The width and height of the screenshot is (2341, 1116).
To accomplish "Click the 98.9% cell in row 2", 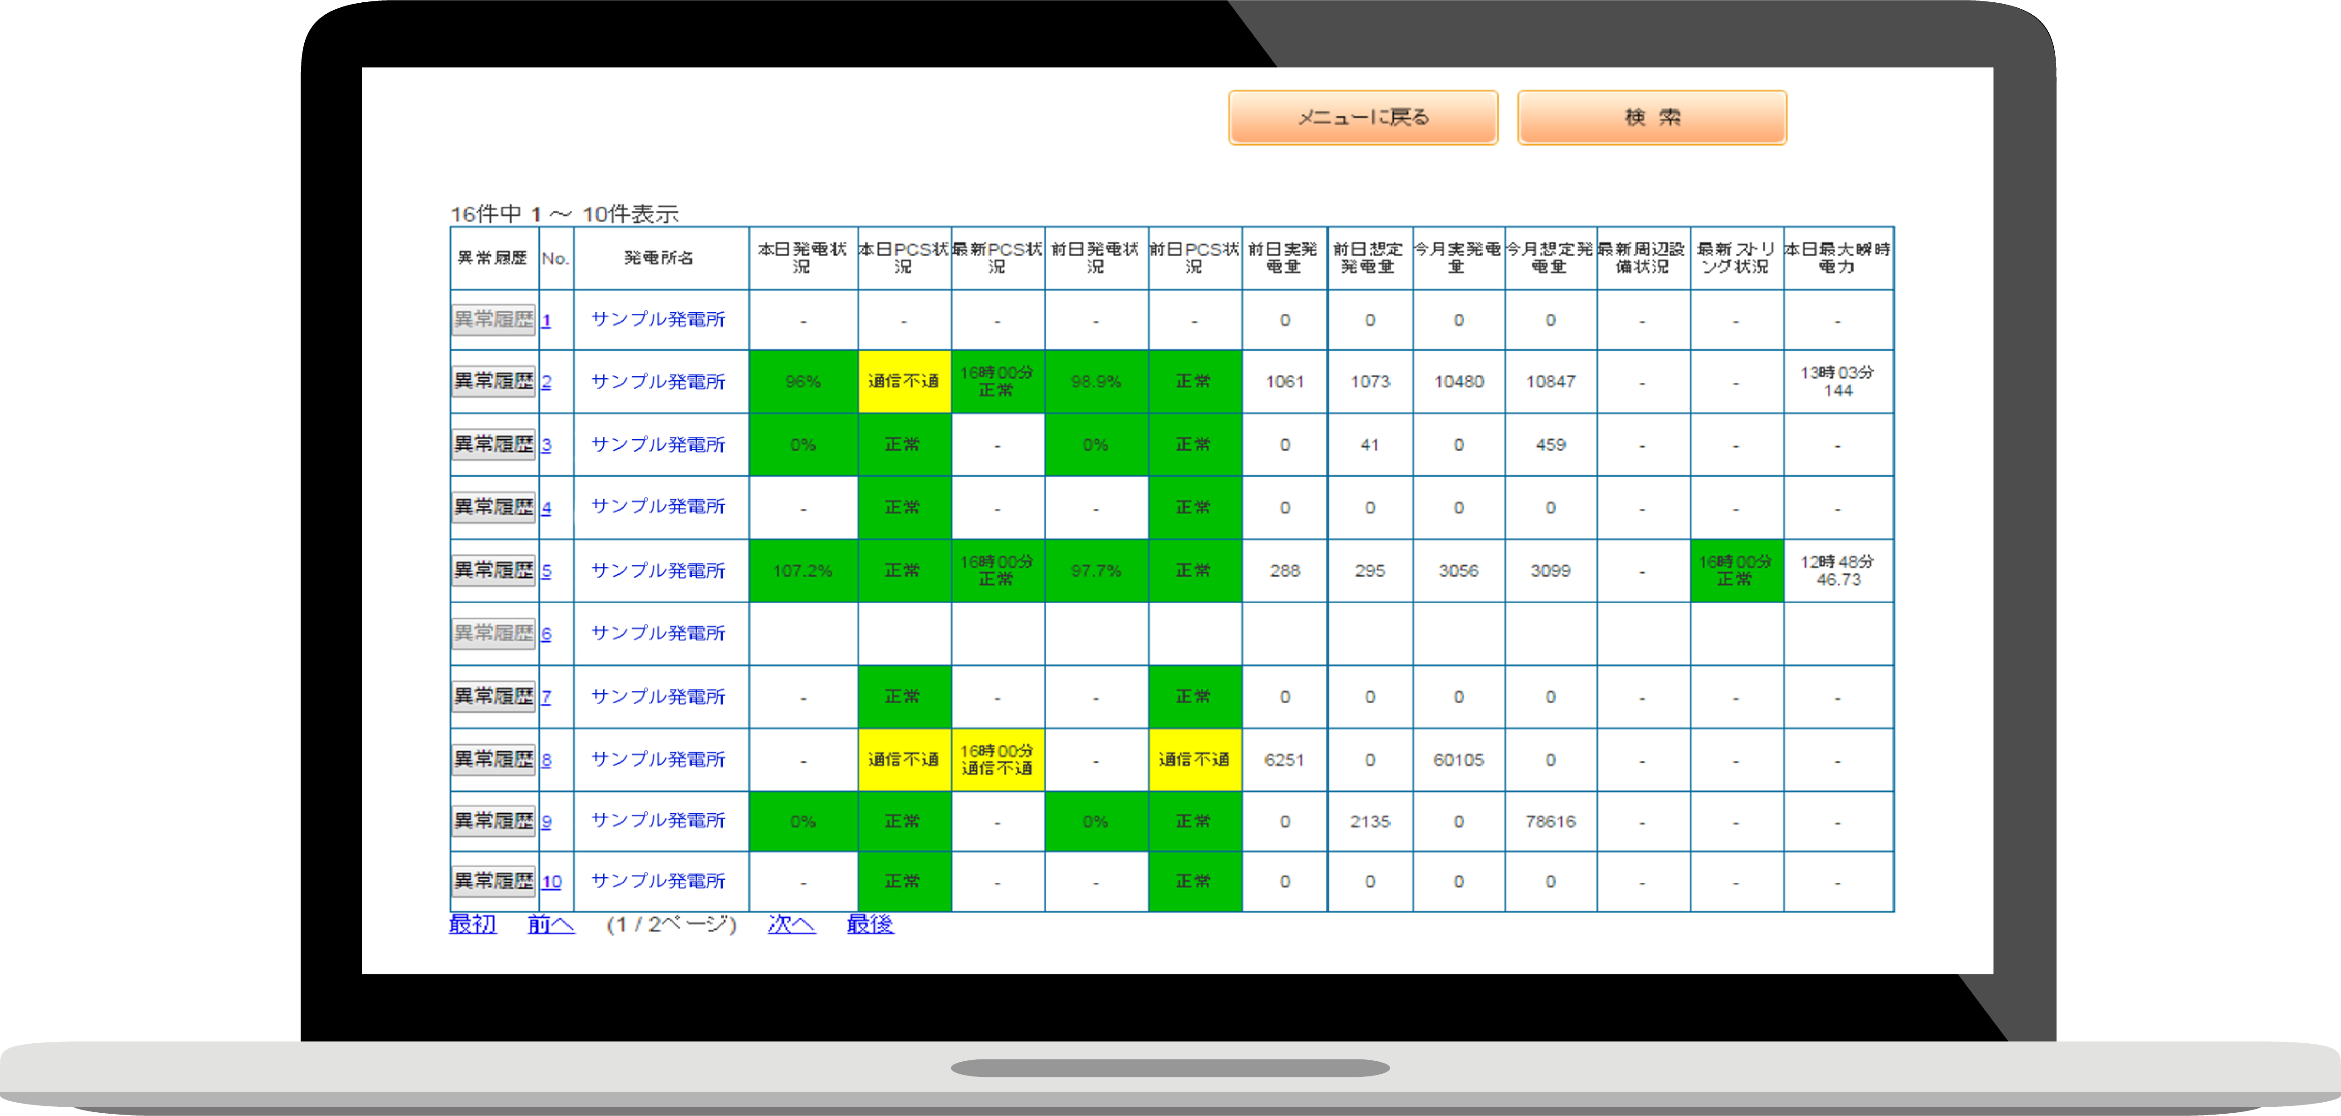I will coord(1096,382).
